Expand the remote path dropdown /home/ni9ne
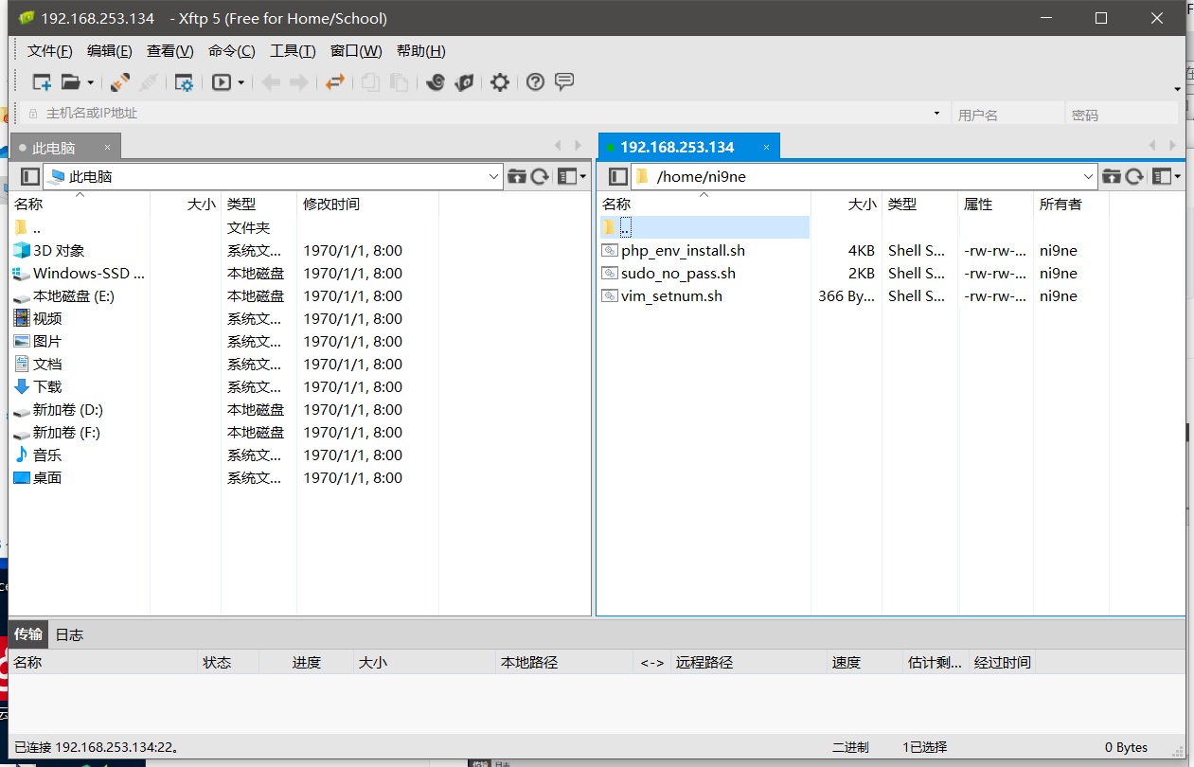 click(x=1088, y=176)
